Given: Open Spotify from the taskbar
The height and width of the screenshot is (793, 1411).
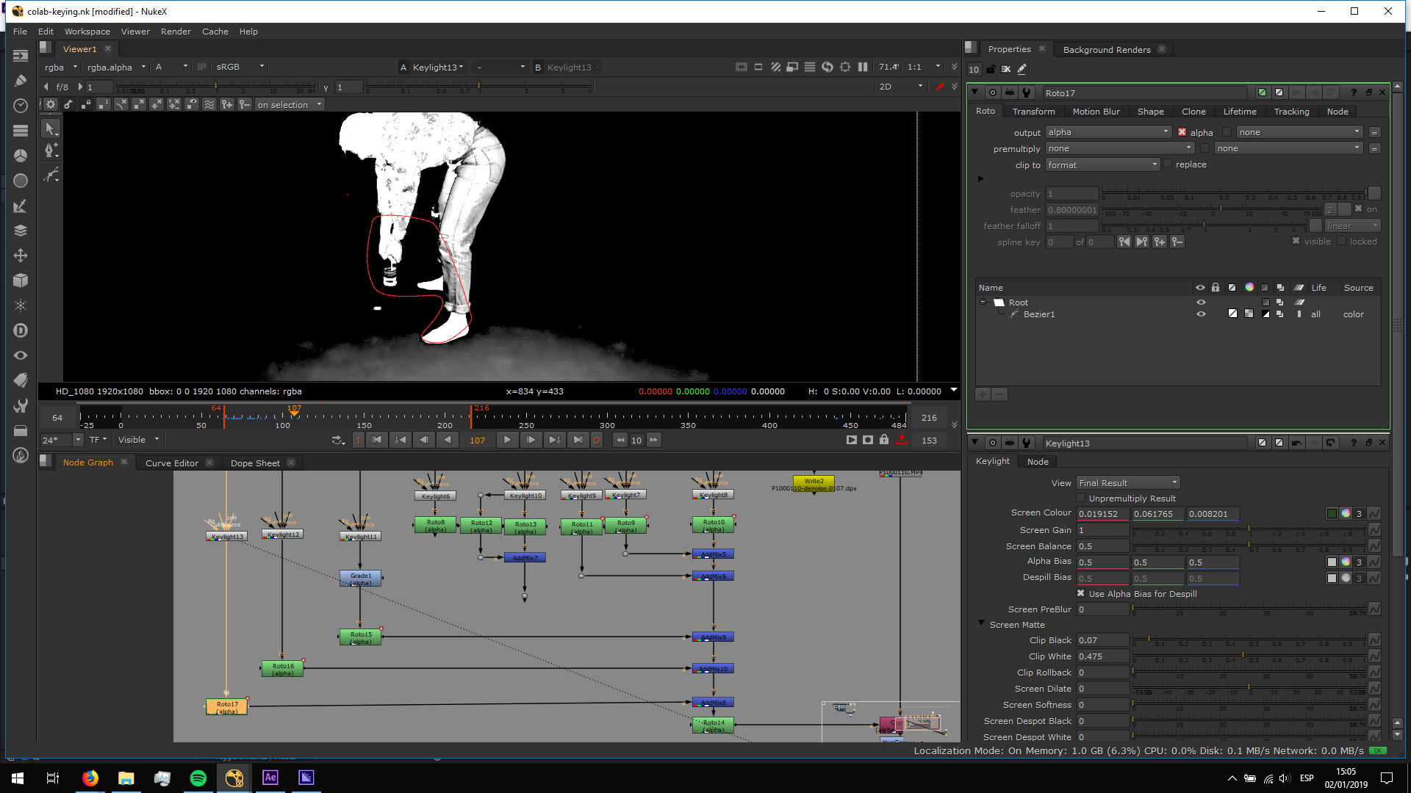Looking at the screenshot, I should [198, 778].
